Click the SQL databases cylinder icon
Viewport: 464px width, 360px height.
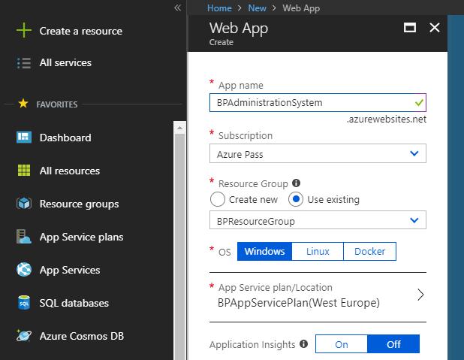tap(24, 303)
